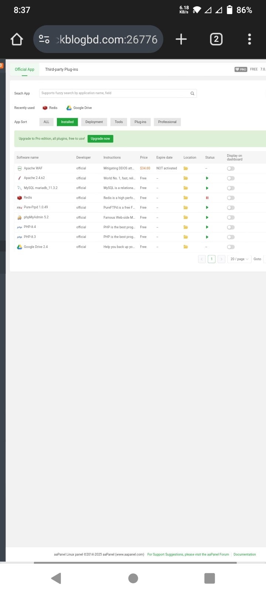This screenshot has width=266, height=593.
Task: Toggle dashboard display for Google Drive 2.4
Action: (x=231, y=247)
